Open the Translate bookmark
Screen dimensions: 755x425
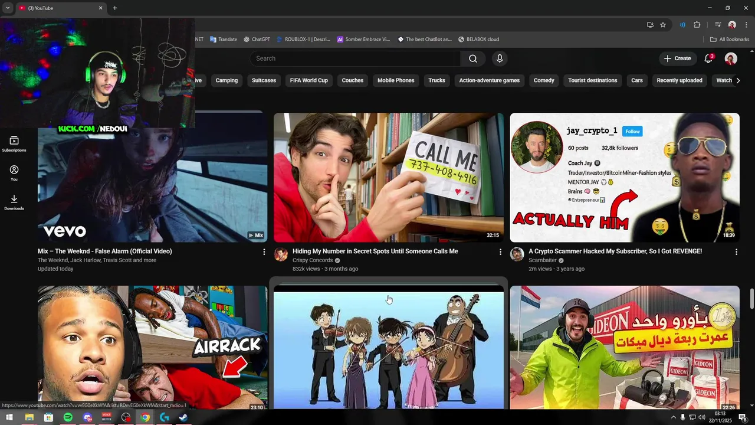point(223,40)
